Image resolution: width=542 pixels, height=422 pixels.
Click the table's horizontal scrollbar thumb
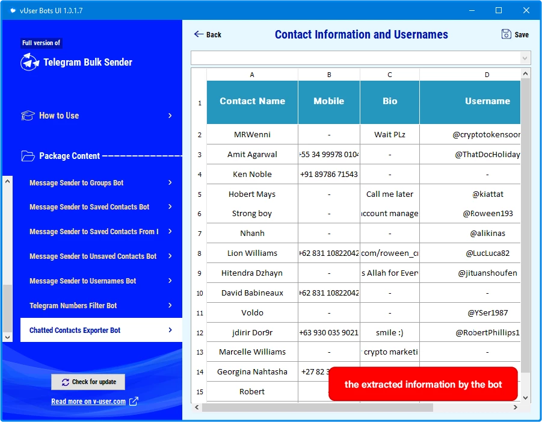point(317,408)
